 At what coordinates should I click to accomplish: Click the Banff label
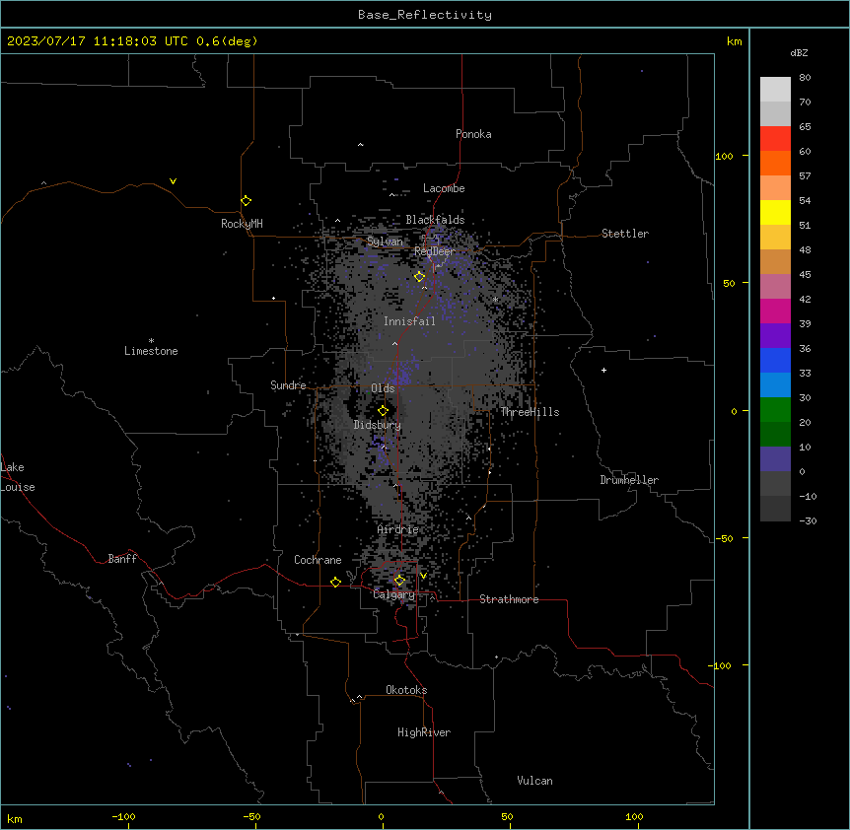click(x=122, y=559)
